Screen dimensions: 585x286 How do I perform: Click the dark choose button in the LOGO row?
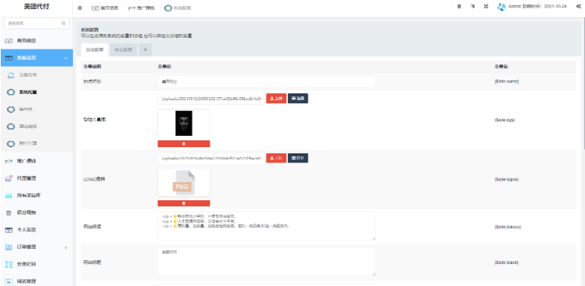(x=298, y=159)
